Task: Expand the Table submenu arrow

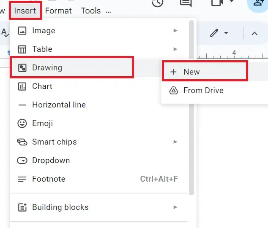Action: (x=175, y=49)
